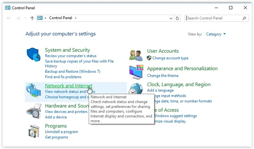
Task: Click the search magnifier icon
Action: click(244, 18)
